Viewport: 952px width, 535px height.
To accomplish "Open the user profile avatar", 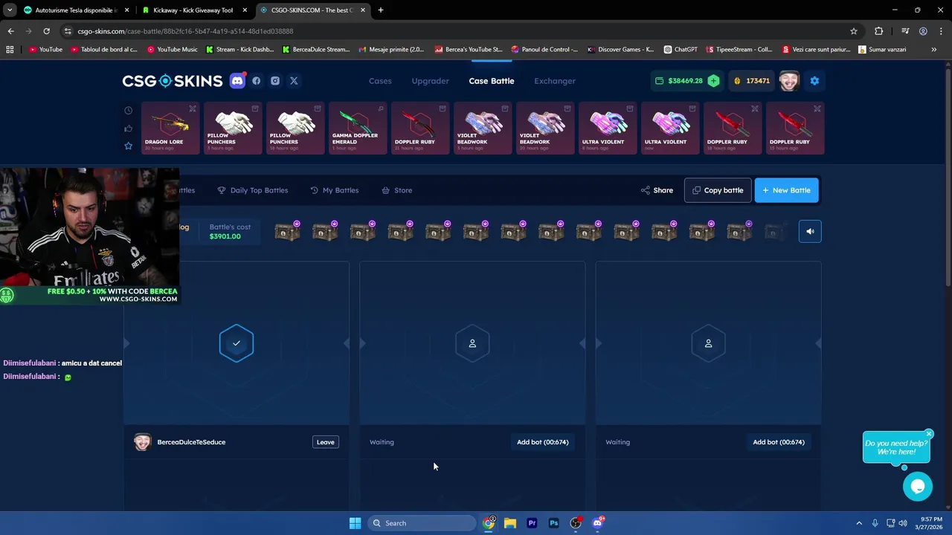I will pyautogui.click(x=789, y=81).
